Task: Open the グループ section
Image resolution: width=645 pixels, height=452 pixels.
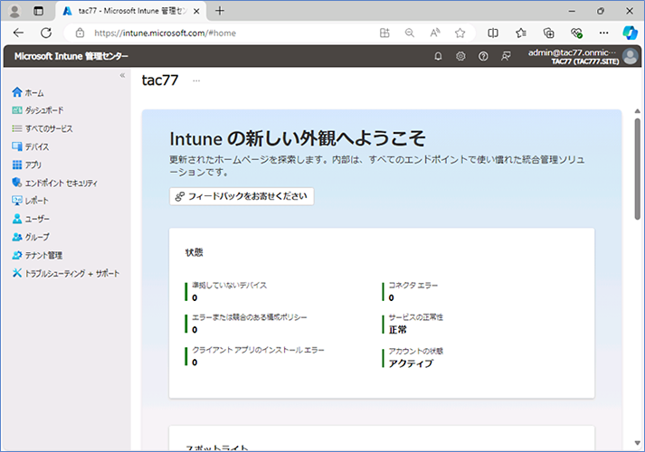Action: point(31,237)
